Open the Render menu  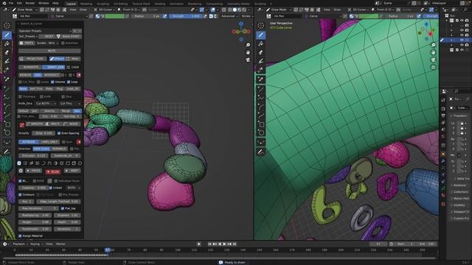coord(30,3)
